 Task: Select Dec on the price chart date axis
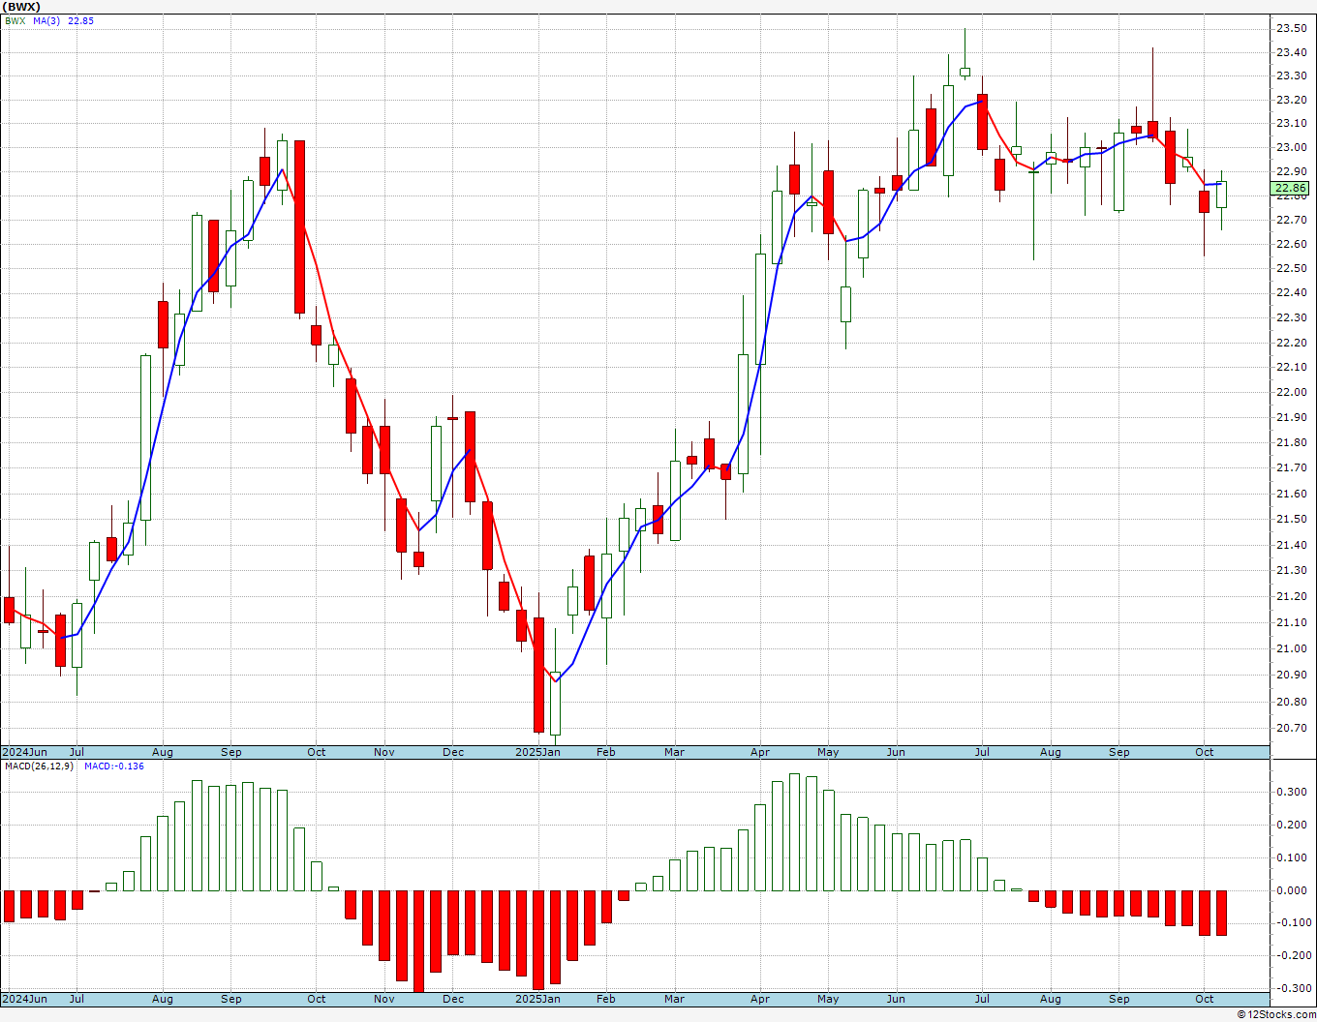(x=453, y=752)
